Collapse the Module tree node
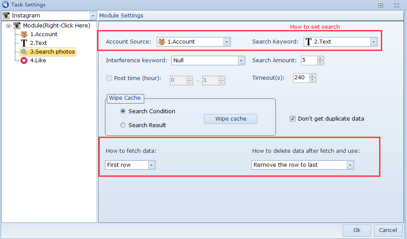Viewport: 407px width, 239px height. pyautogui.click(x=8, y=26)
